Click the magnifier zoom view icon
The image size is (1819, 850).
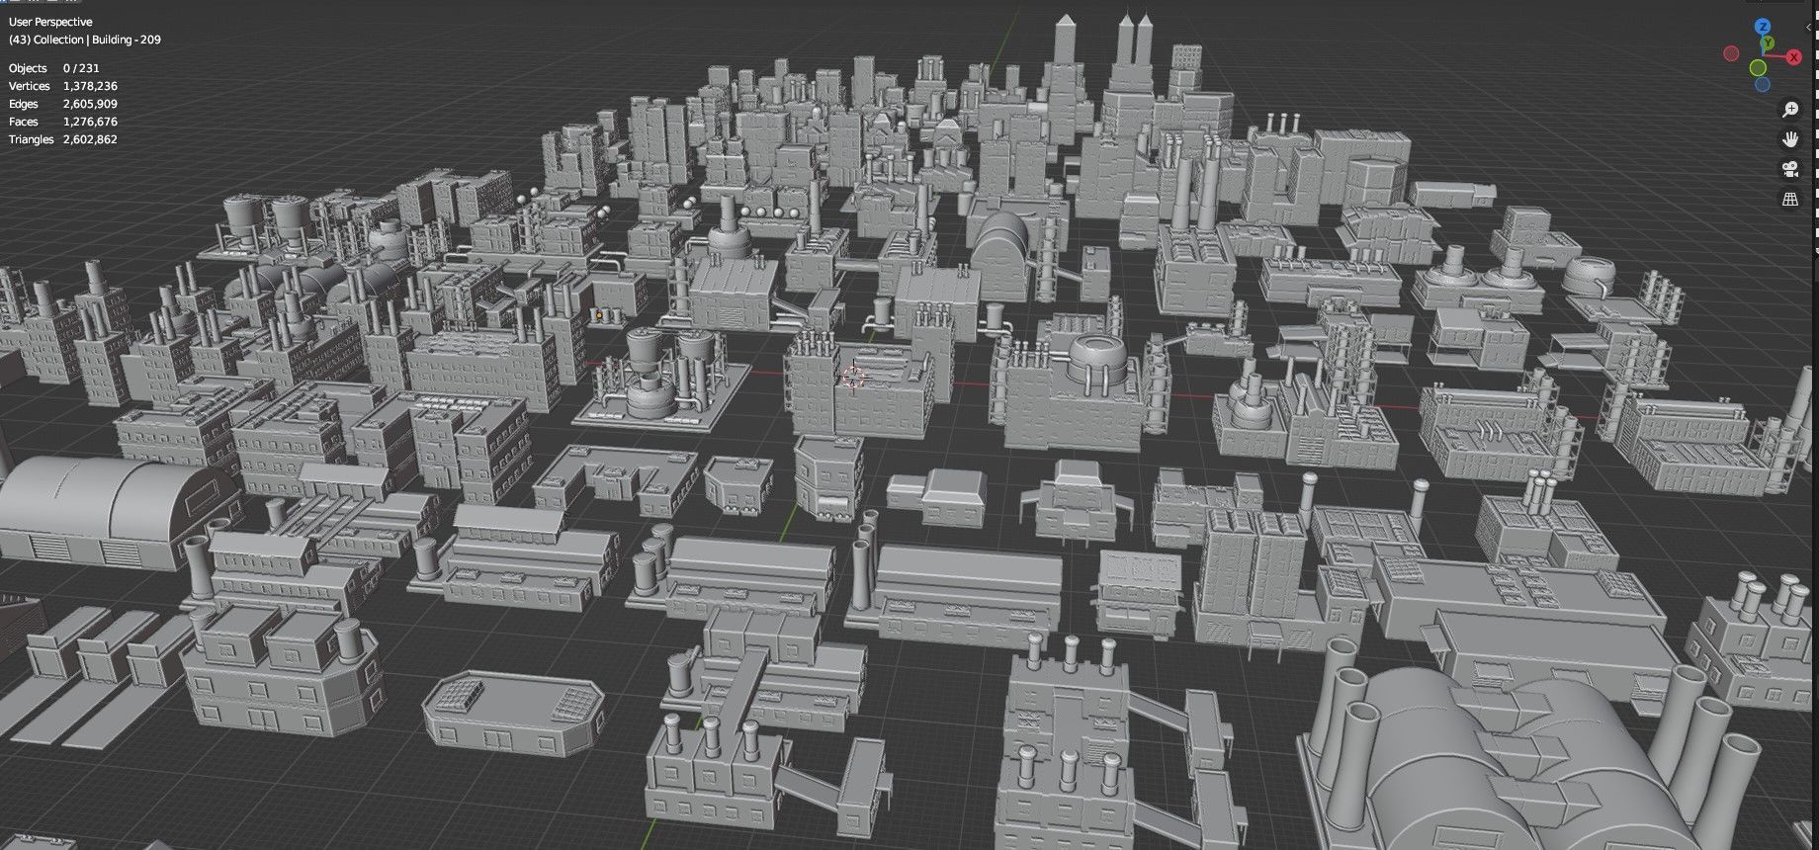(x=1790, y=110)
